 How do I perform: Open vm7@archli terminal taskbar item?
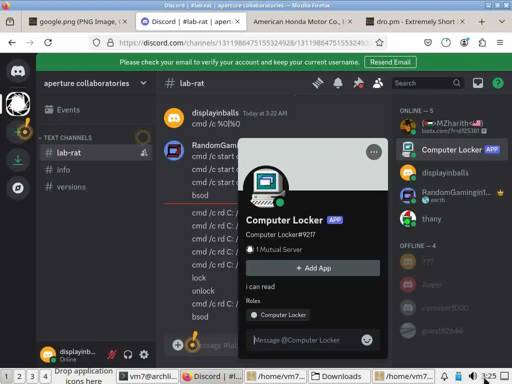[148, 376]
